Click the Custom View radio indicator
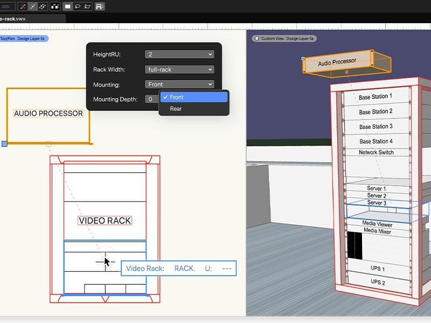Image resolution: width=431 pixels, height=323 pixels. click(x=256, y=39)
